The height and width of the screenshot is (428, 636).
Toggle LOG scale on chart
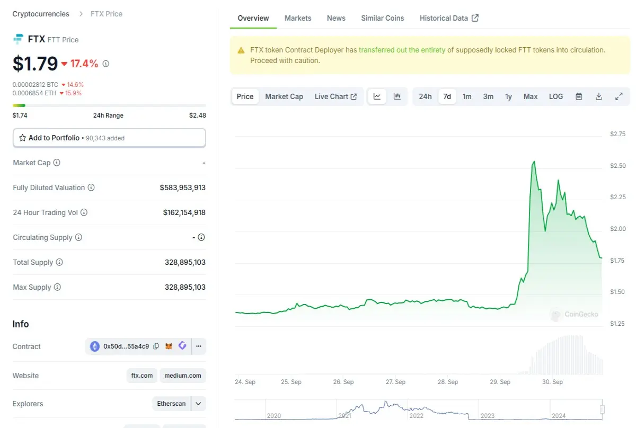[556, 96]
